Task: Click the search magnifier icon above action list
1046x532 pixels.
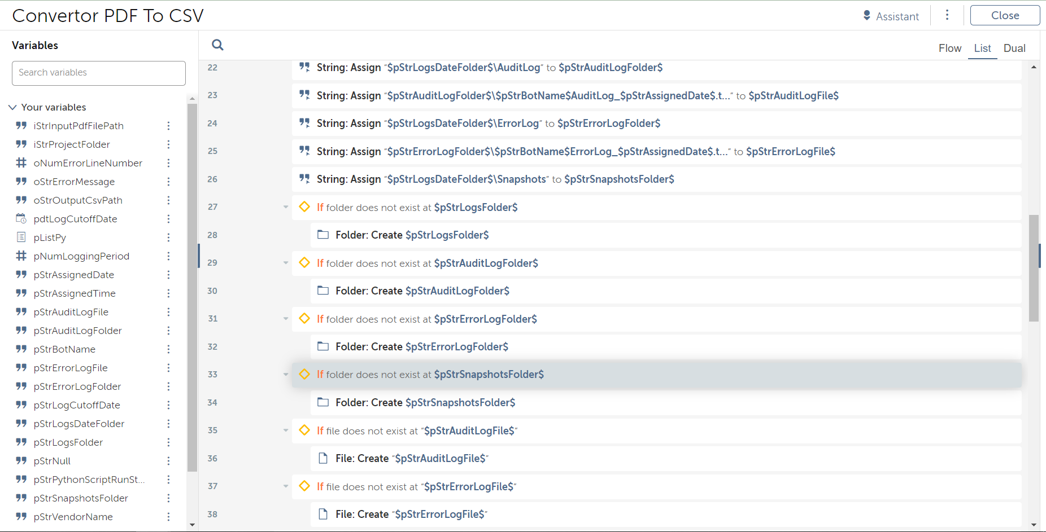Action: tap(217, 45)
